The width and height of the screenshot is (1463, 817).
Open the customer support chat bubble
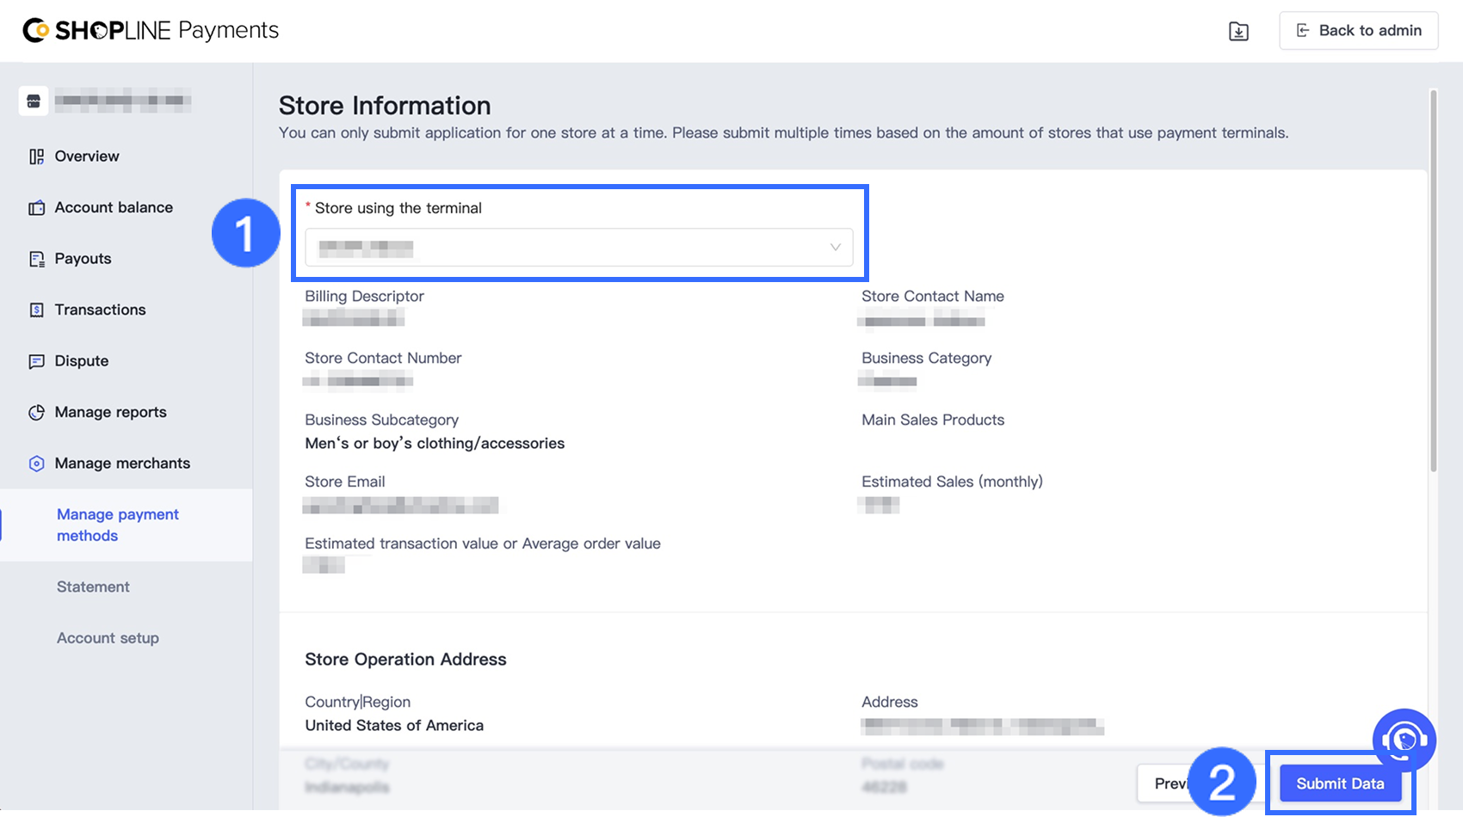coord(1404,740)
